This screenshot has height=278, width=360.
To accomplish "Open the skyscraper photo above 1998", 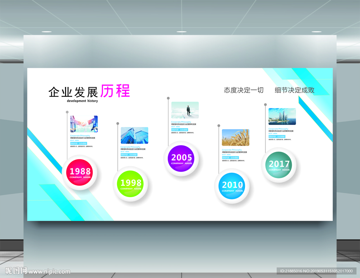I will pos(135,135).
